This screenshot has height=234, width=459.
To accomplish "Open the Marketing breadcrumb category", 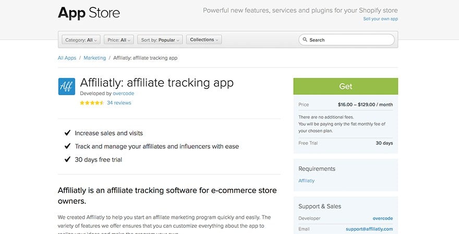I will tap(94, 58).
